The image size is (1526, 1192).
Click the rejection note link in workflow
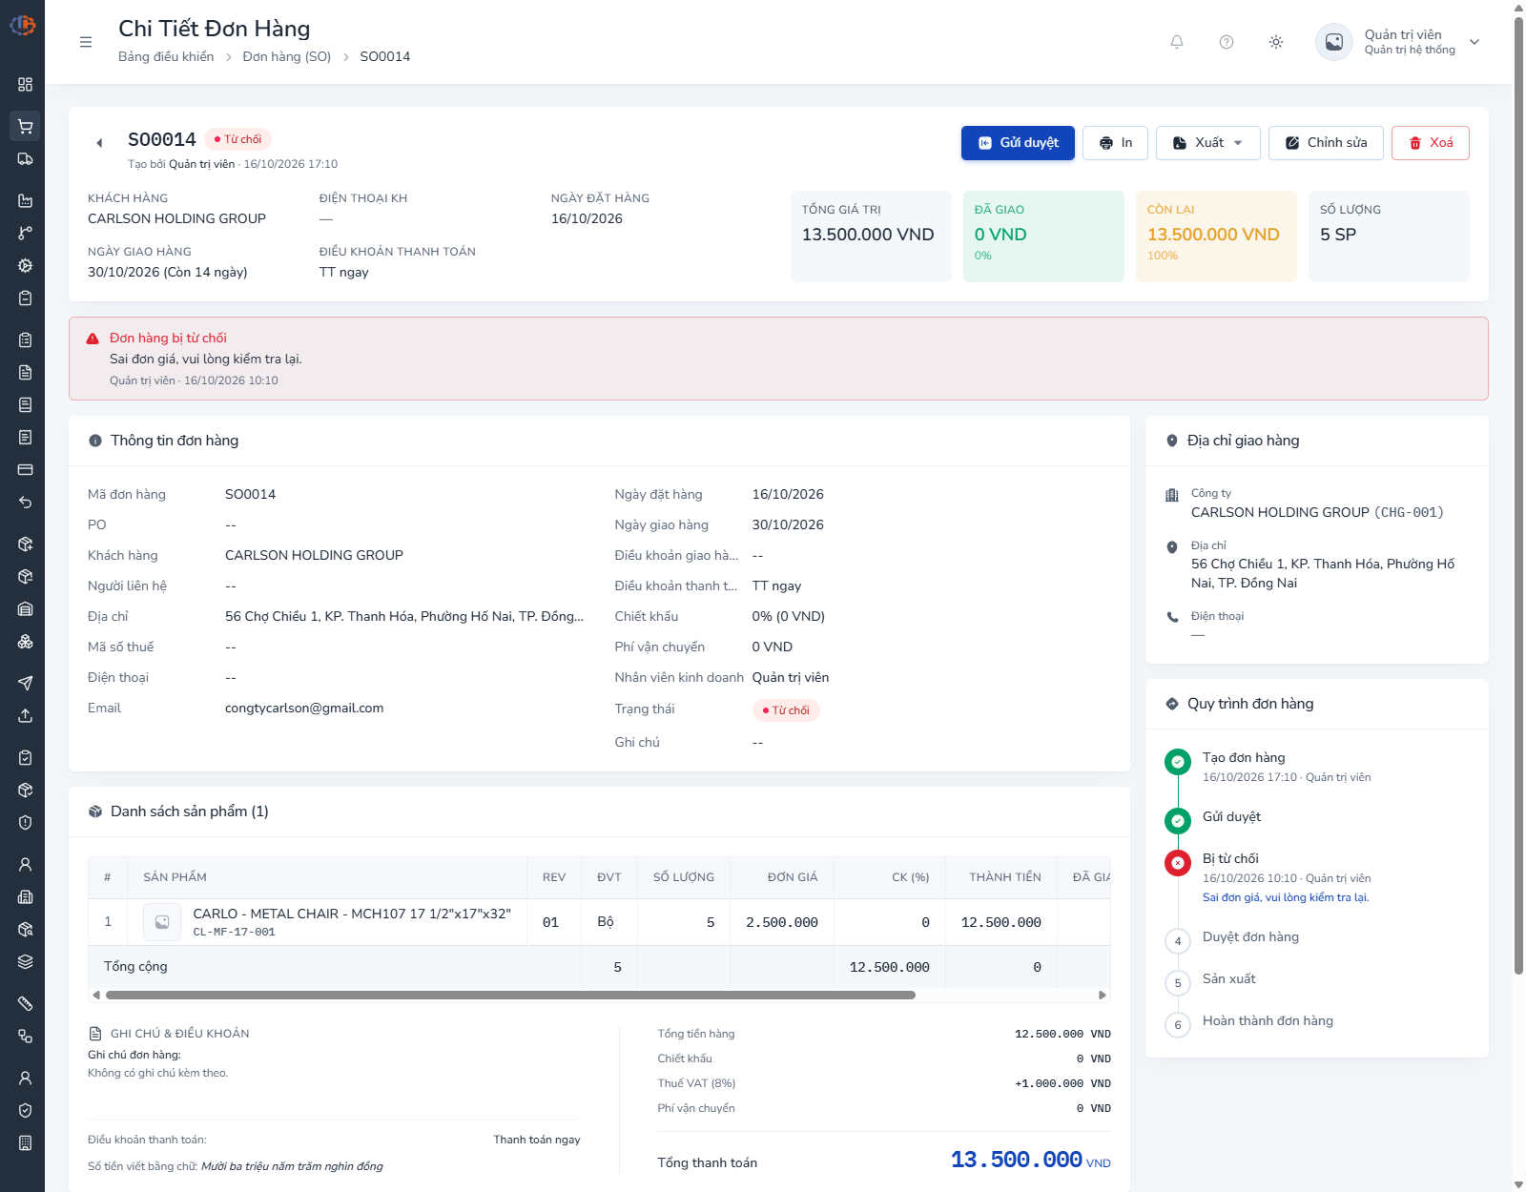(1286, 897)
